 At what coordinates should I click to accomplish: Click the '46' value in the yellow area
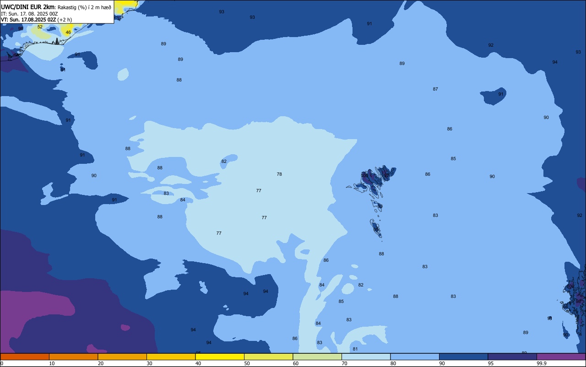tap(68, 32)
